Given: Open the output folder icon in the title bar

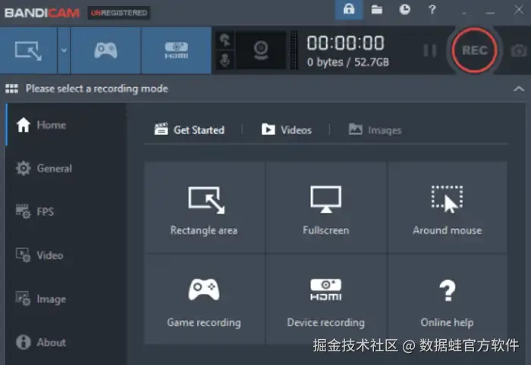Looking at the screenshot, I should coord(376,9).
